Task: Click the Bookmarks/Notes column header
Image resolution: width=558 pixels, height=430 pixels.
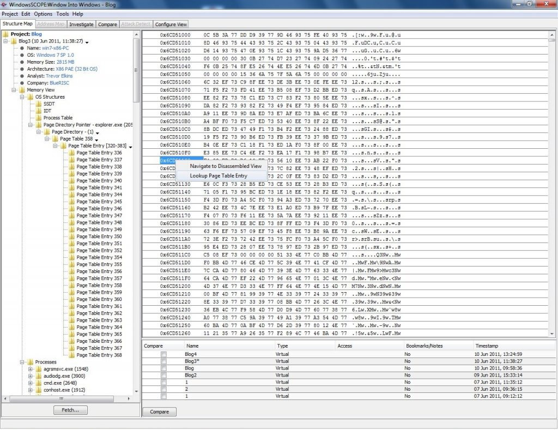Action: 439,346
